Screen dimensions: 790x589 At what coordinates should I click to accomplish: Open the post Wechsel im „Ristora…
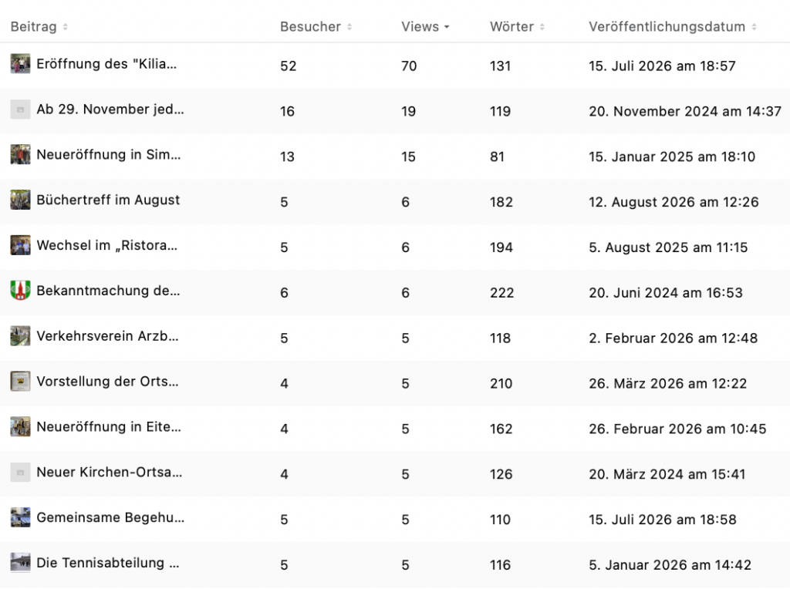coord(106,246)
